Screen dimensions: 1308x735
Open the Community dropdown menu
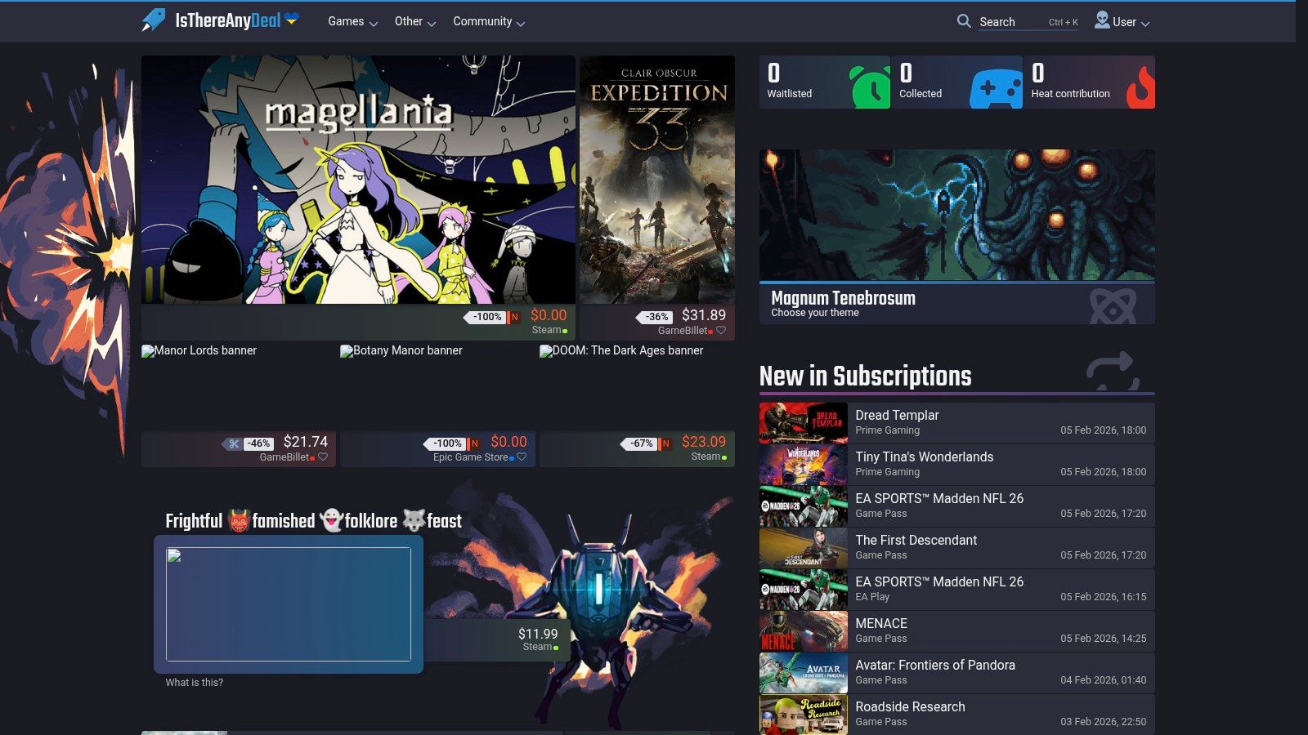[488, 22]
